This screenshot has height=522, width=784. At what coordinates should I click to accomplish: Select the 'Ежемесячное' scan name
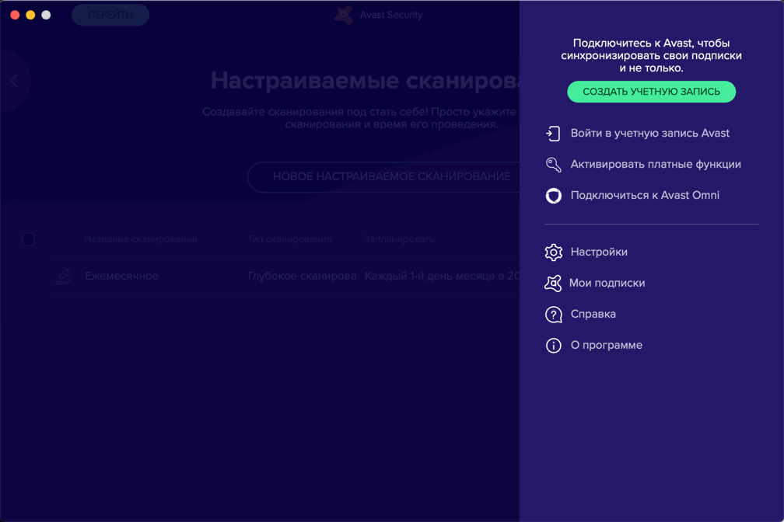coord(121,277)
